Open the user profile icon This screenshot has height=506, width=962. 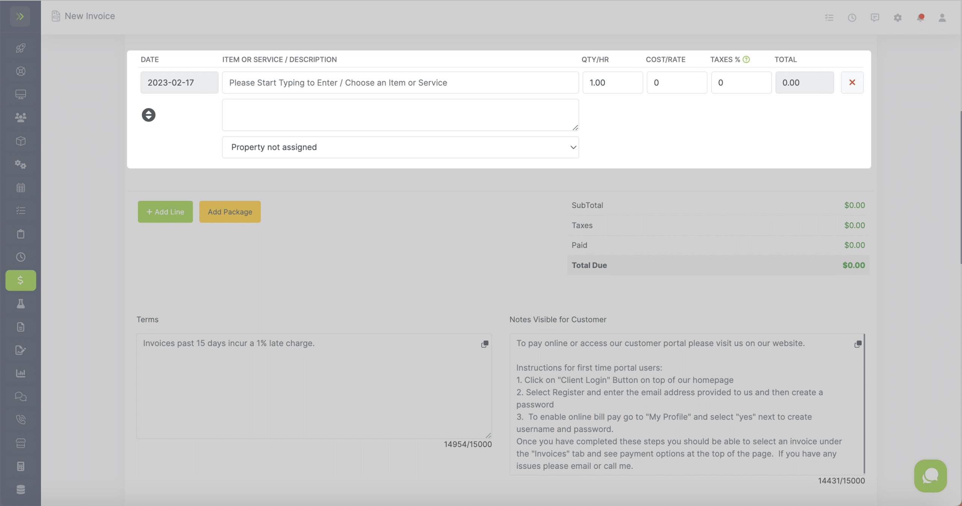[x=942, y=17]
